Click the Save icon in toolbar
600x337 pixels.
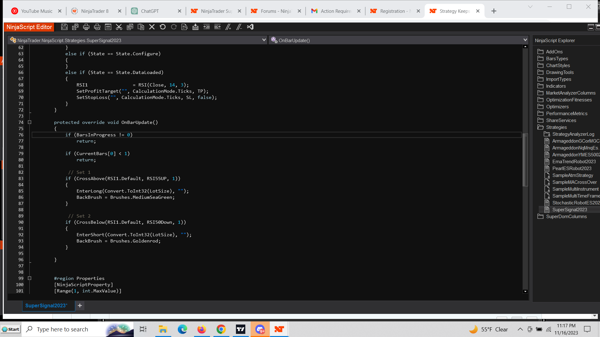pos(64,27)
